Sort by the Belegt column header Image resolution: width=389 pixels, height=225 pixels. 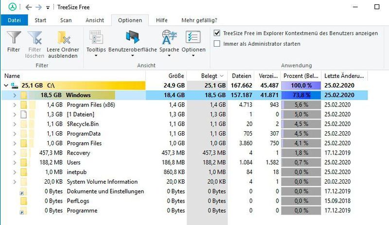pyautogui.click(x=207, y=76)
